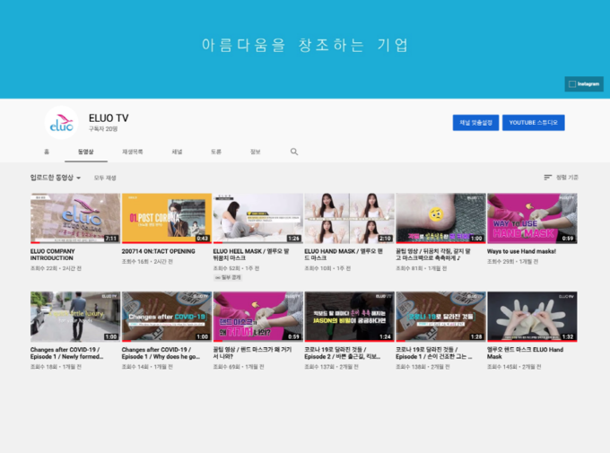Click the title ELUO COMPANY INTRODUCTION
This screenshot has width=610, height=453.
coord(53,255)
